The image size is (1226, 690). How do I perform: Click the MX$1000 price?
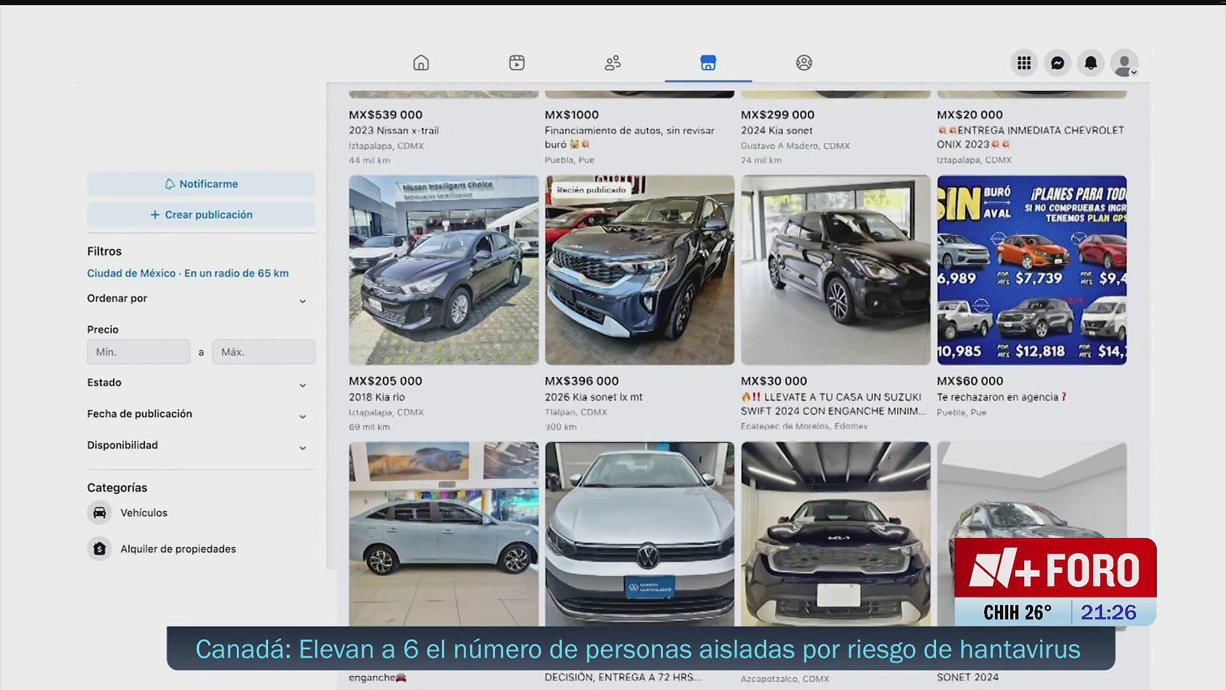(571, 115)
